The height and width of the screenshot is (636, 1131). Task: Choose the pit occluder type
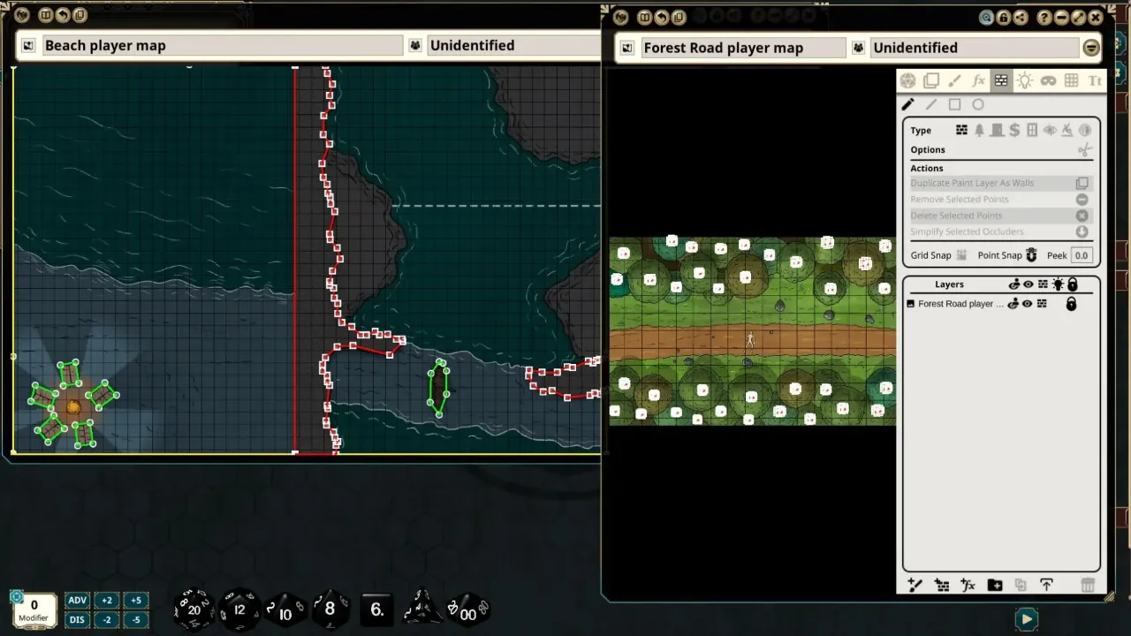(1067, 130)
